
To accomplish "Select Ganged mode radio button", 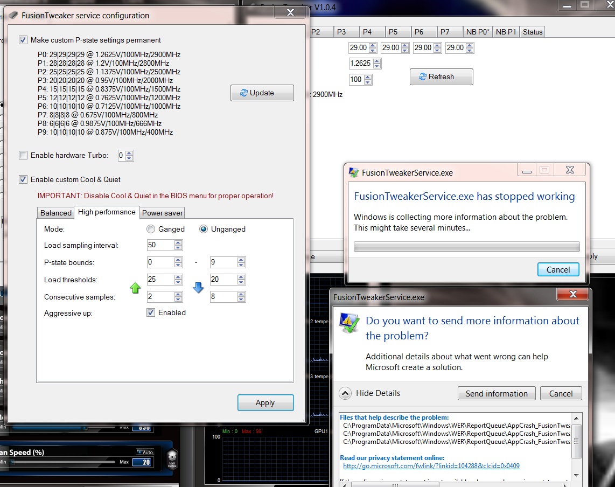I will pyautogui.click(x=151, y=229).
